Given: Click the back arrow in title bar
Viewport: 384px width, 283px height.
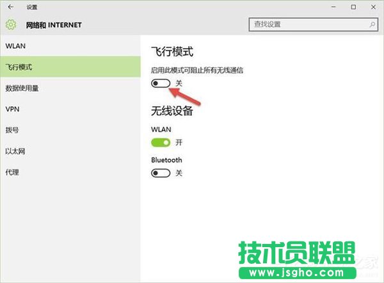Looking at the screenshot, I should (10, 7).
